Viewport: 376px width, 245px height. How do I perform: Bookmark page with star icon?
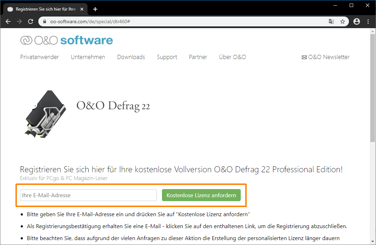(x=343, y=21)
